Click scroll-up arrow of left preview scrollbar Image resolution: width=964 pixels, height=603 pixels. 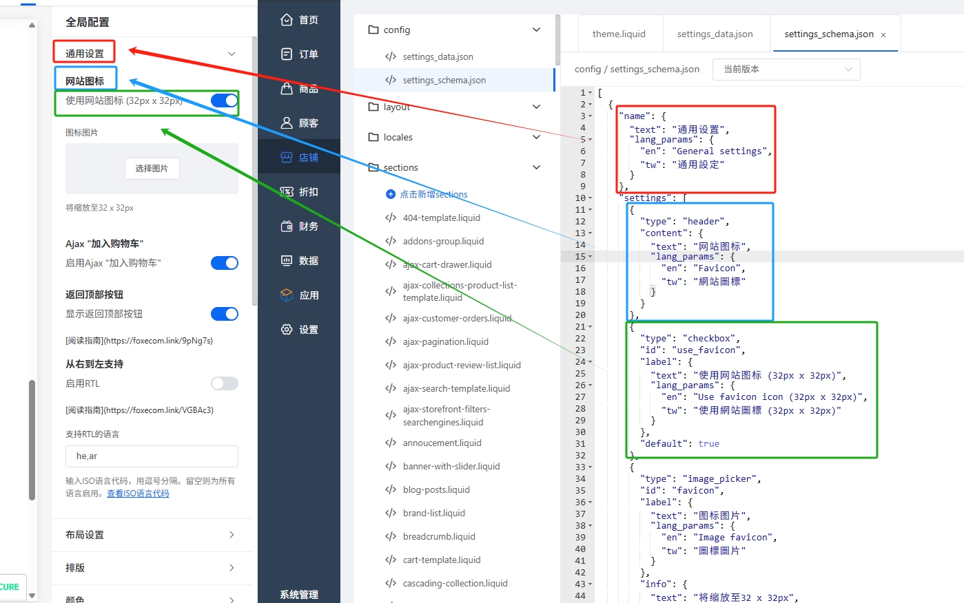tap(32, 25)
